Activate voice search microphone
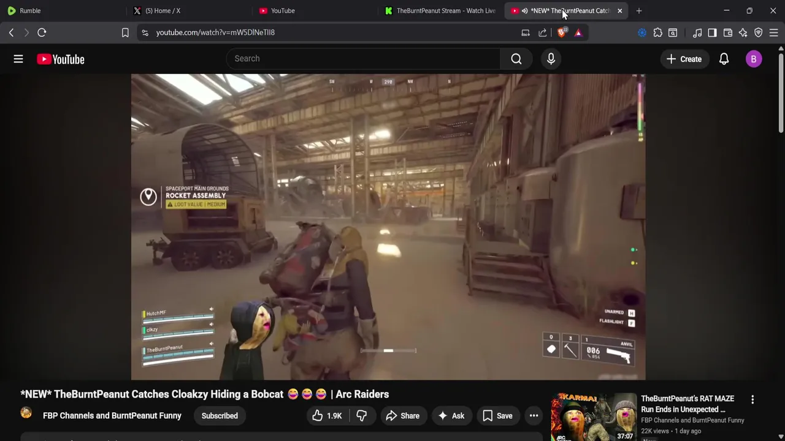 (551, 59)
